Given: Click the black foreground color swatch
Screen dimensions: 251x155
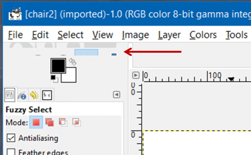Looking at the screenshot, I should tap(58, 66).
